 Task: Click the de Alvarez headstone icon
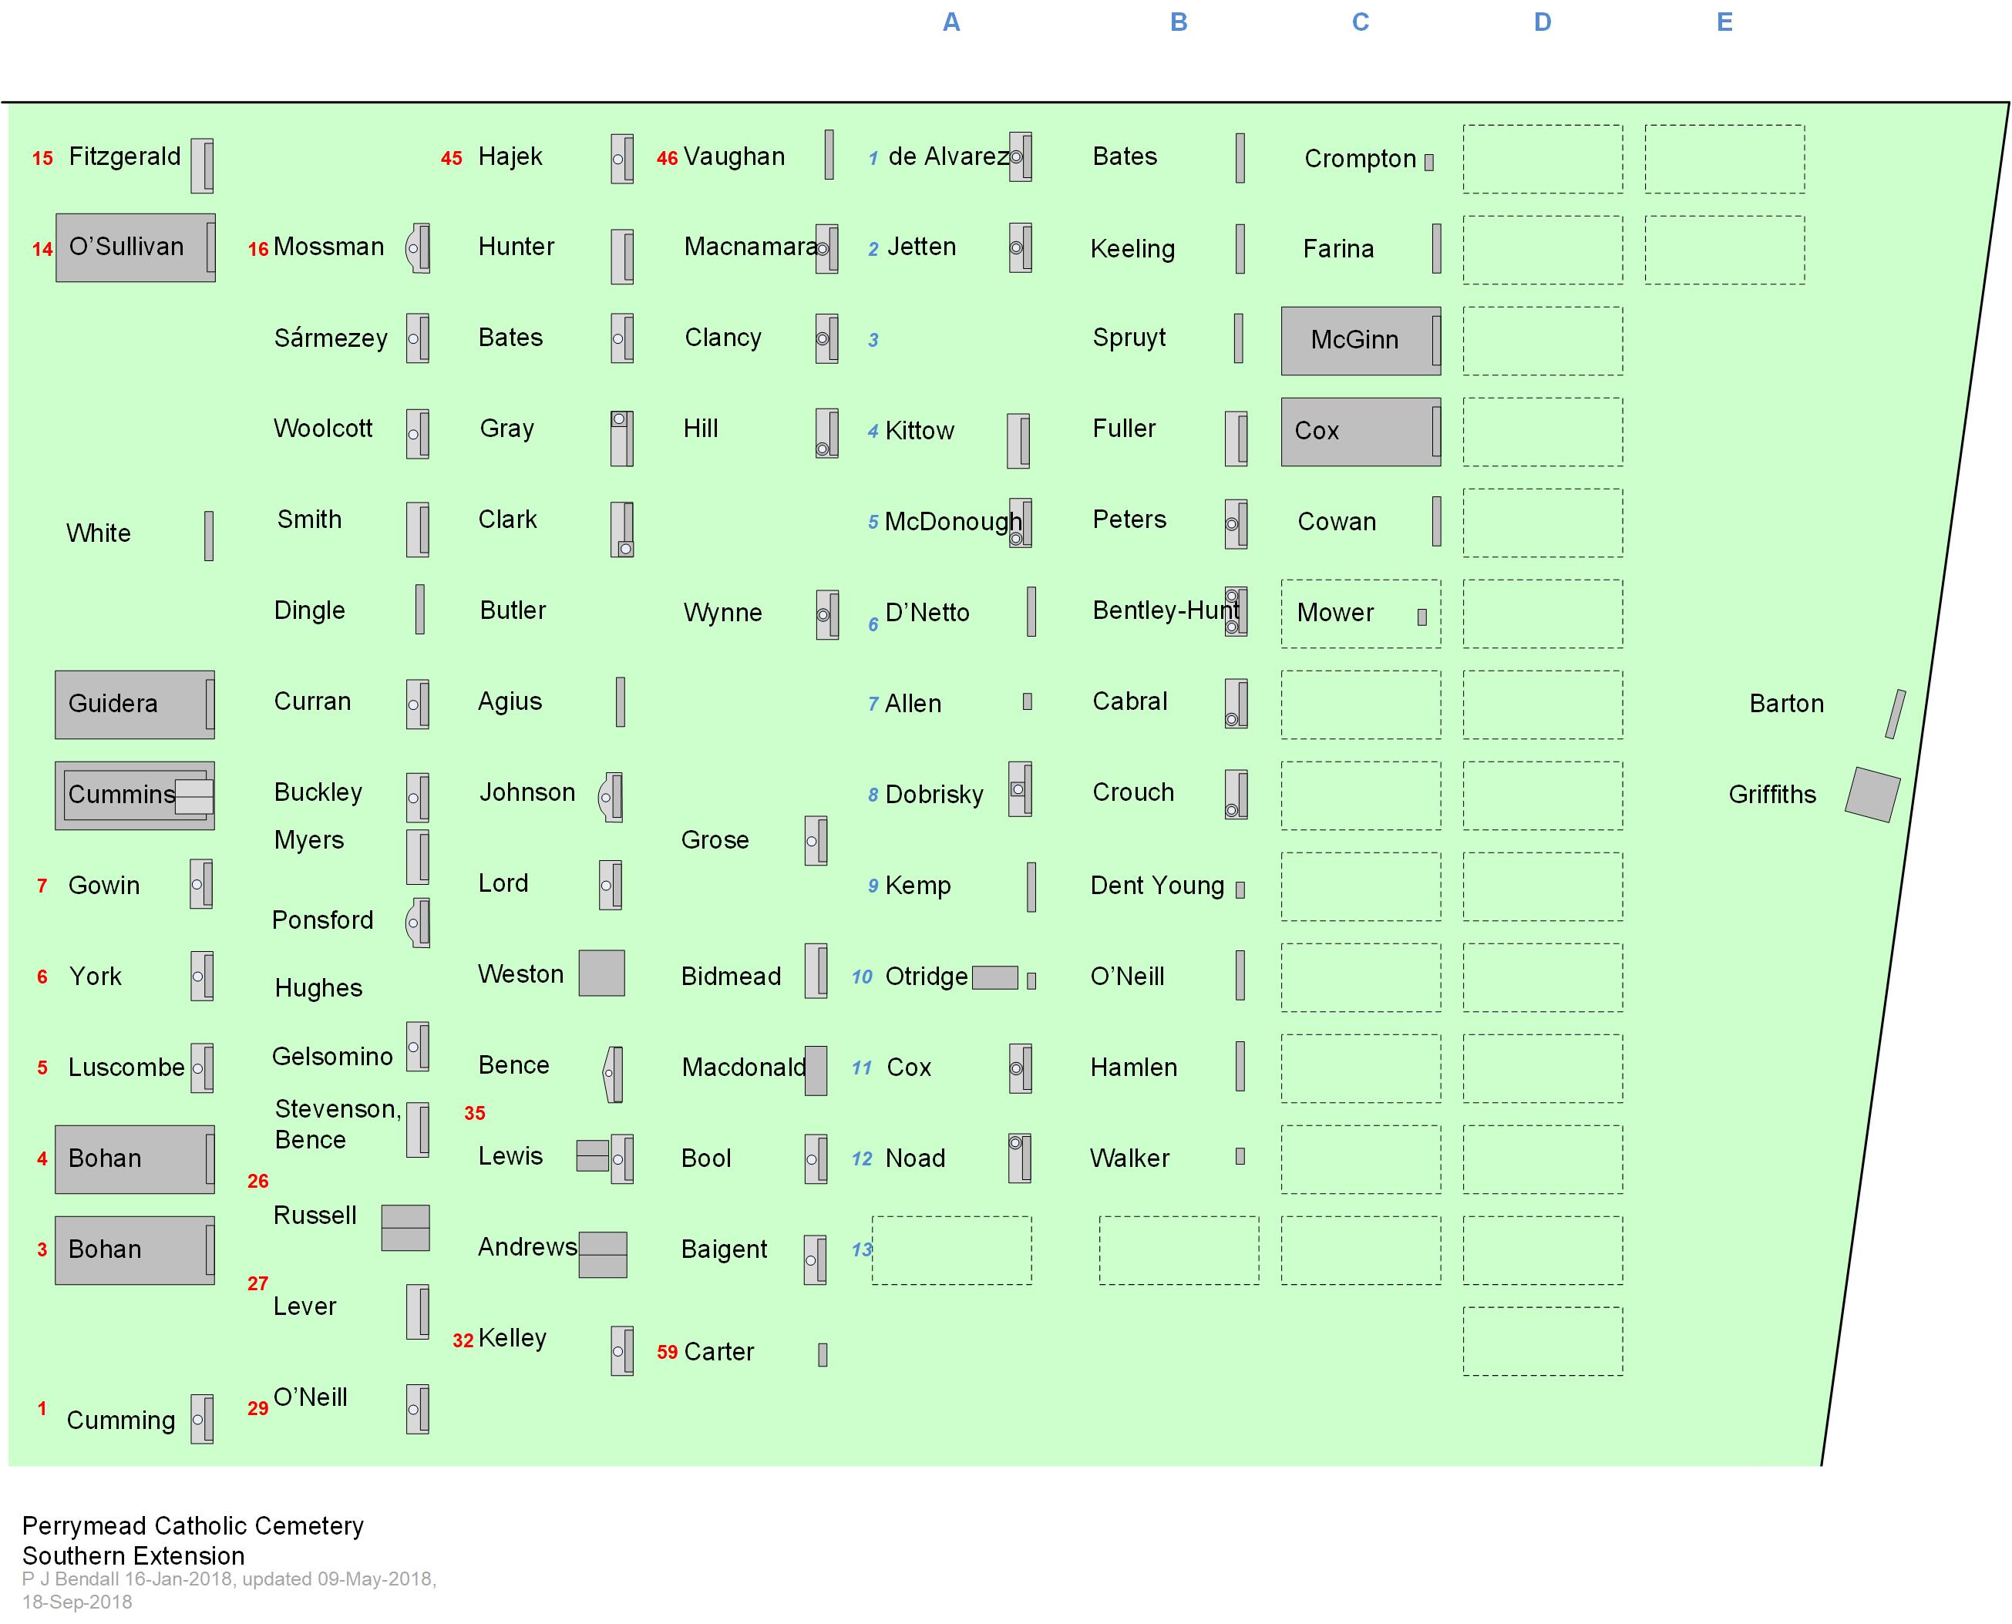coord(1021,156)
